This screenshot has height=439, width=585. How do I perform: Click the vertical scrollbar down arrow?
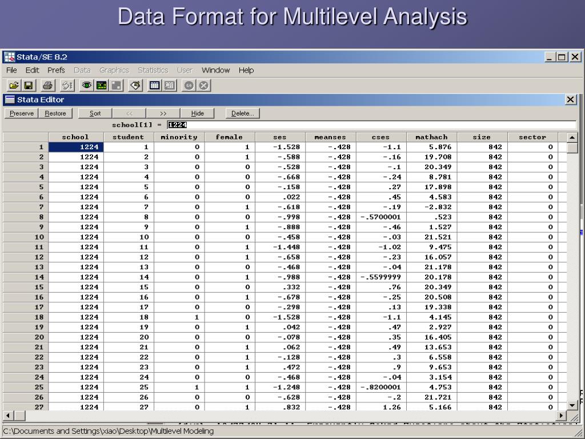[x=572, y=405]
